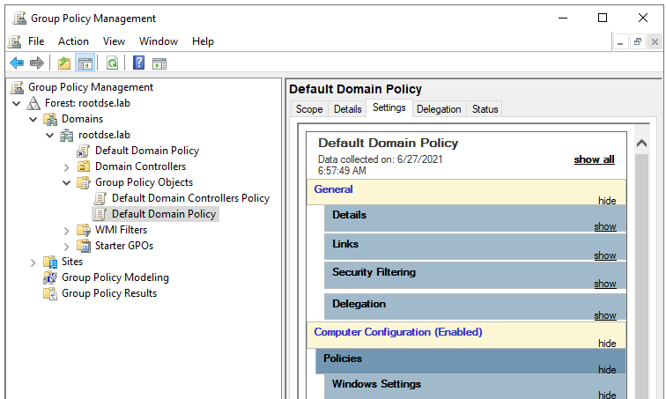Show the Security Filtering section
This screenshot has height=399, width=666.
pos(605,283)
